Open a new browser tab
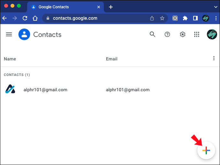The width and height of the screenshot is (220, 165). point(111,7)
